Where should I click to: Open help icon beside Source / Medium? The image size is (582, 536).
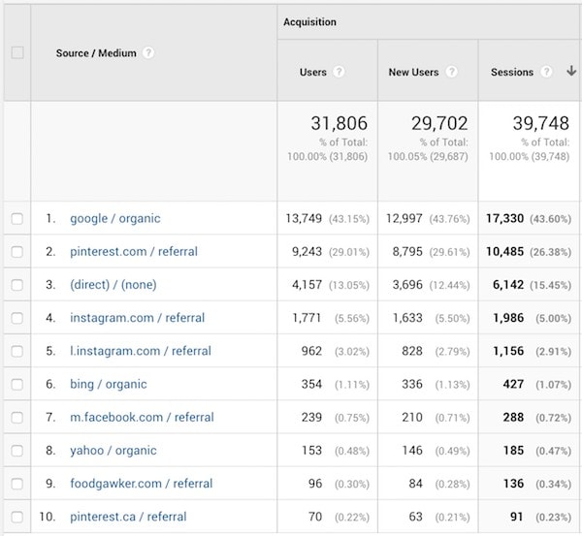[148, 53]
